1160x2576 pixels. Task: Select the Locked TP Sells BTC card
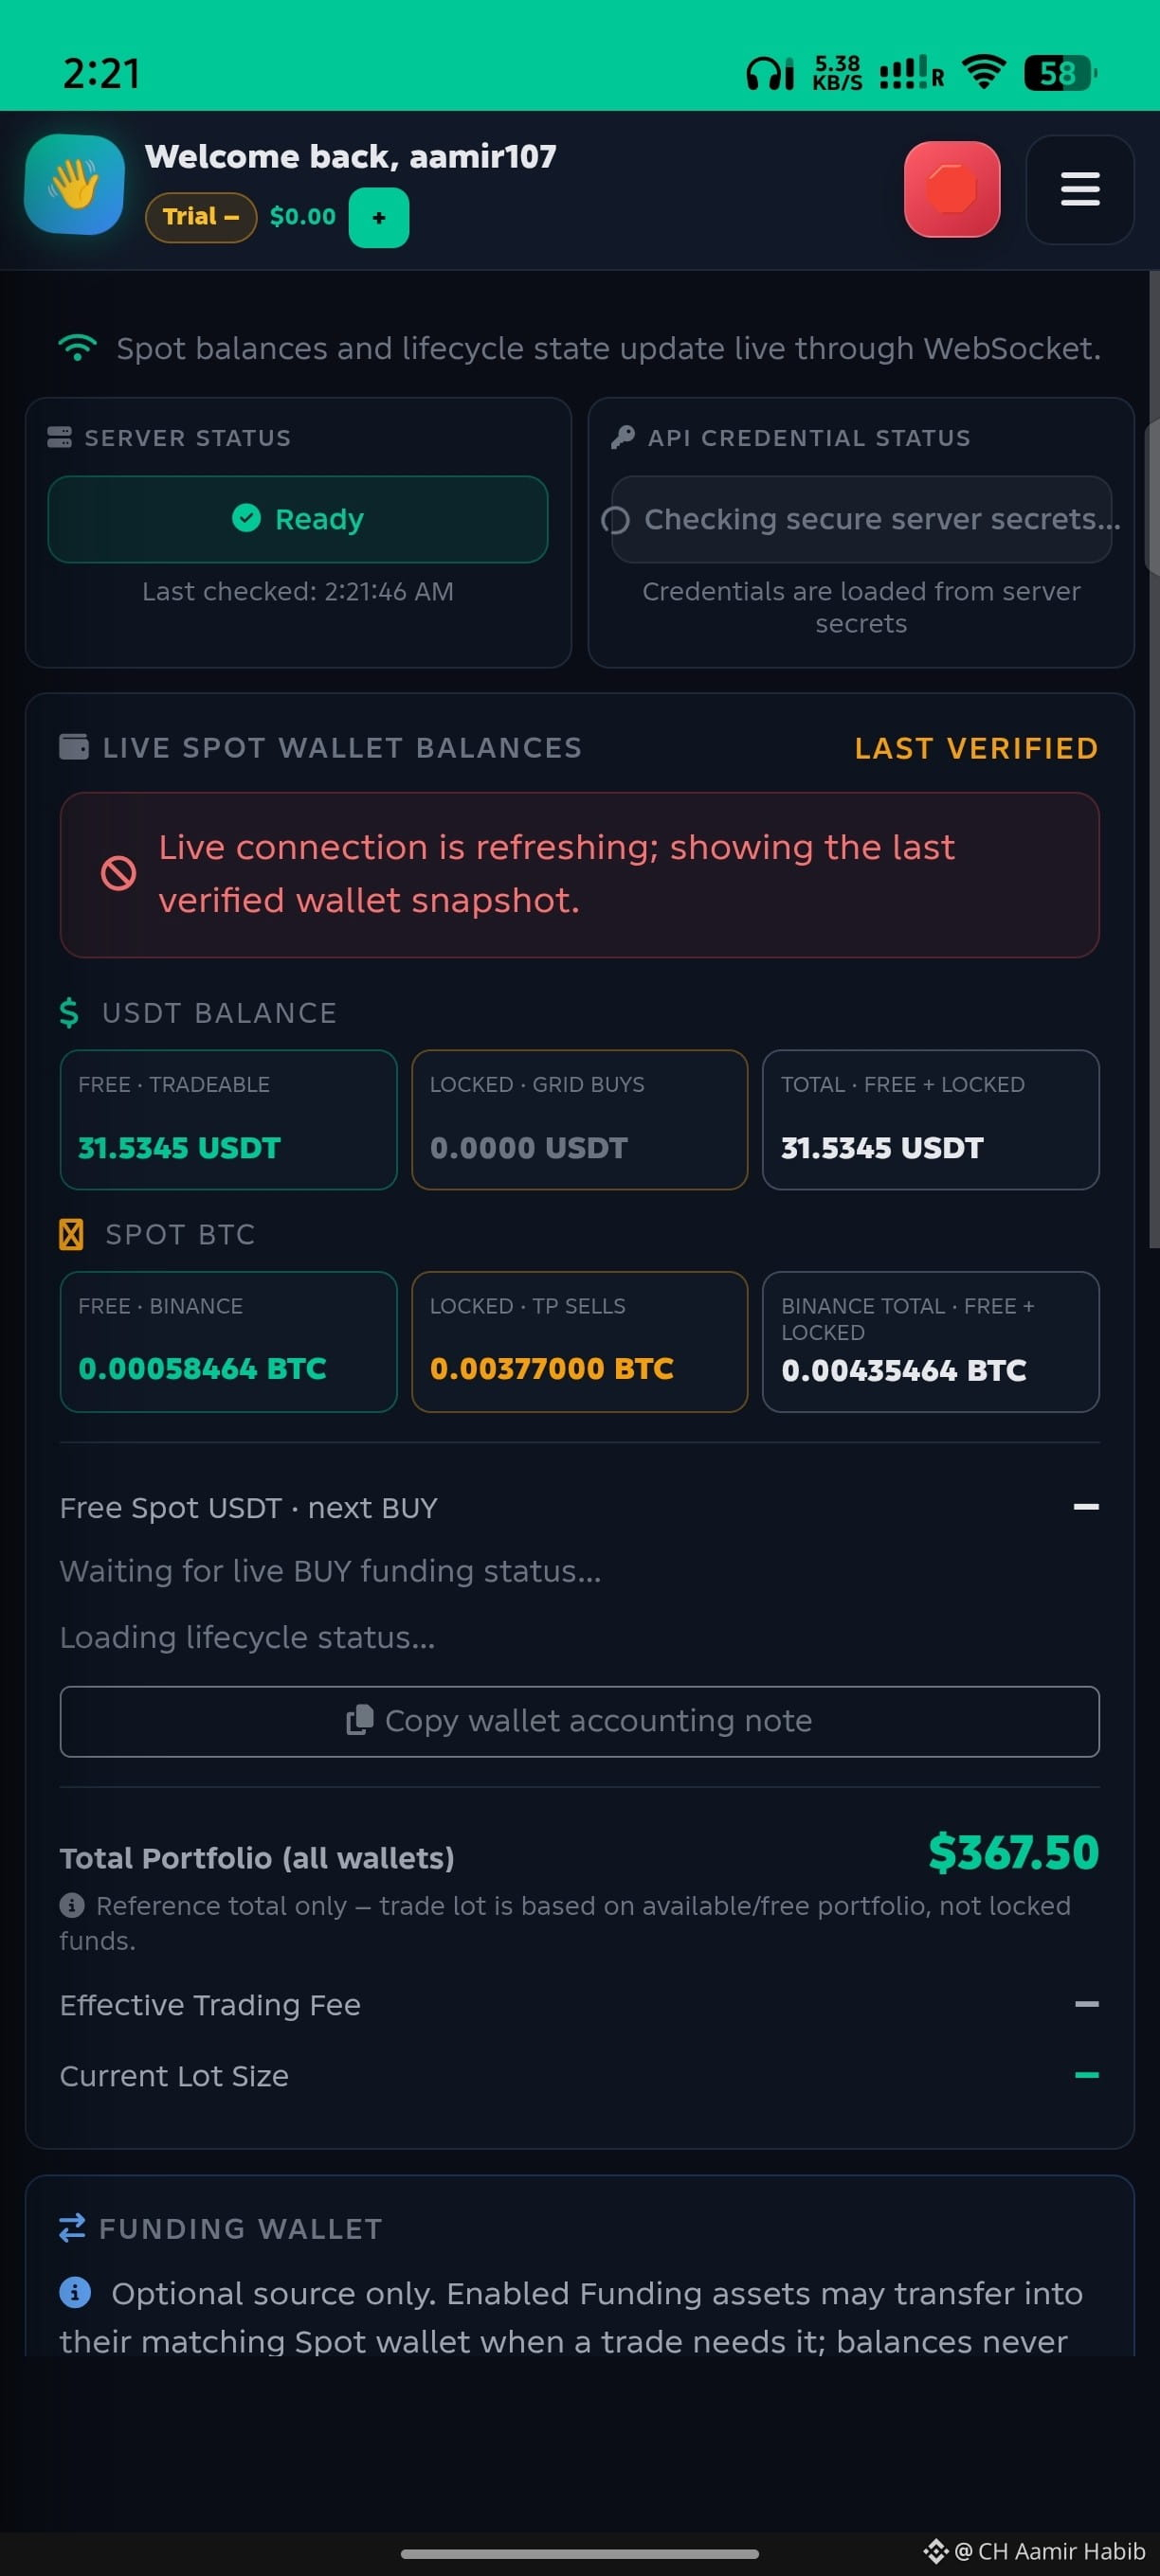click(x=579, y=1342)
